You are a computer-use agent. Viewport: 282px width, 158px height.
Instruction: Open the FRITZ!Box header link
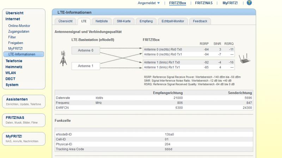[x=178, y=3]
